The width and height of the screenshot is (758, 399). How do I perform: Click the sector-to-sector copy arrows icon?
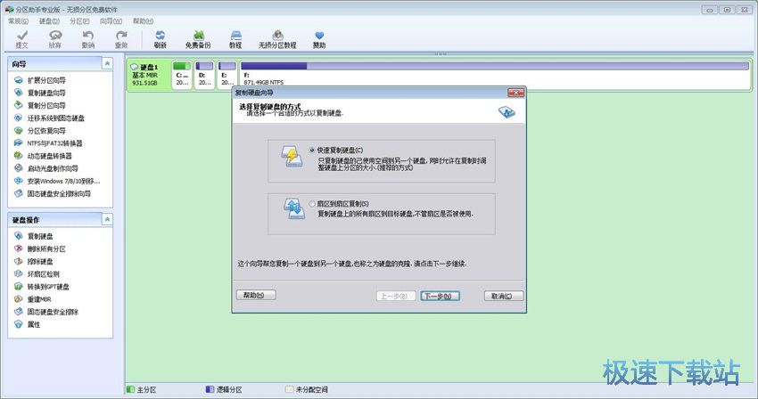coord(293,209)
